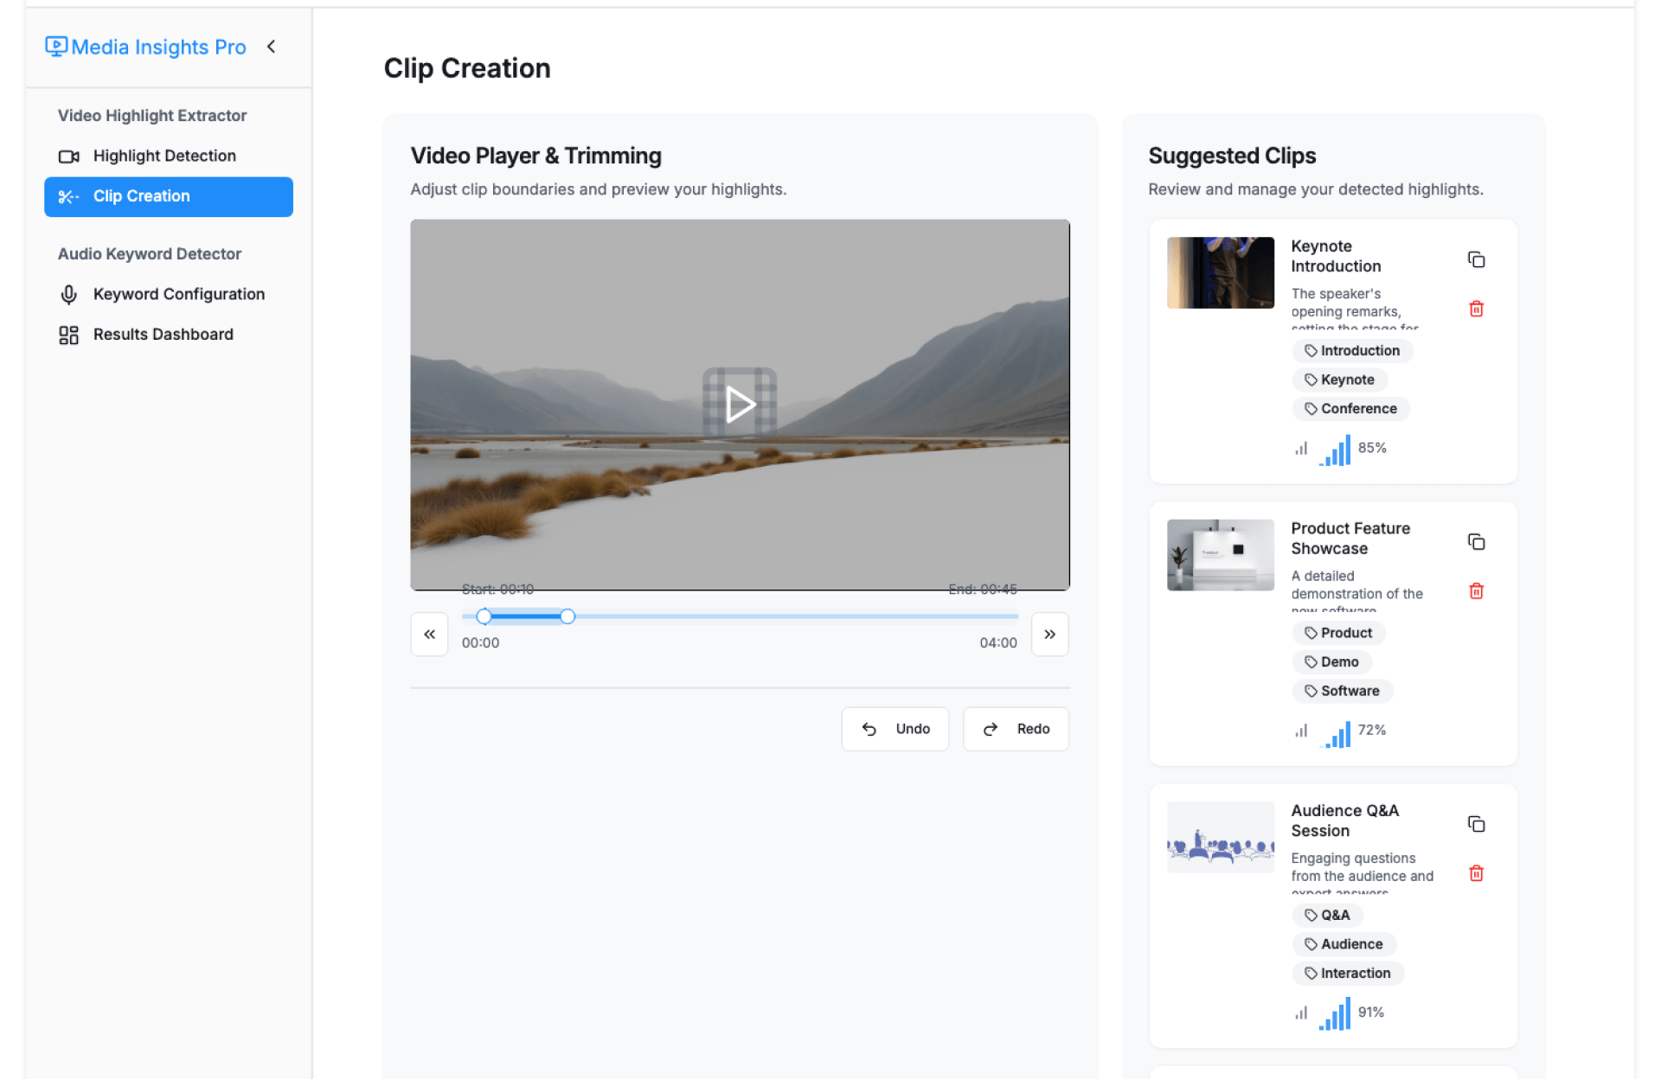This screenshot has width=1661, height=1079.
Task: Skip backward with double-left arrows button
Action: coord(429,634)
